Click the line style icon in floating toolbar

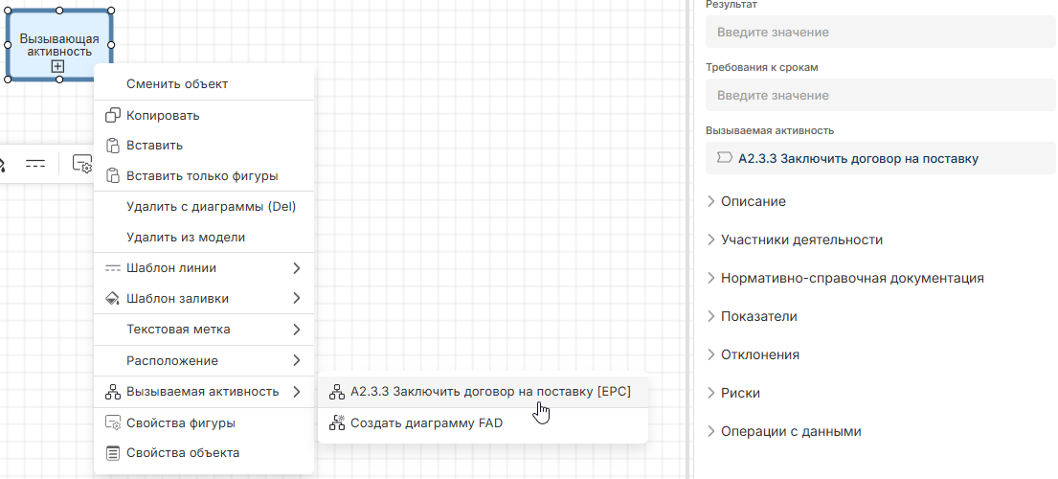coord(35,164)
